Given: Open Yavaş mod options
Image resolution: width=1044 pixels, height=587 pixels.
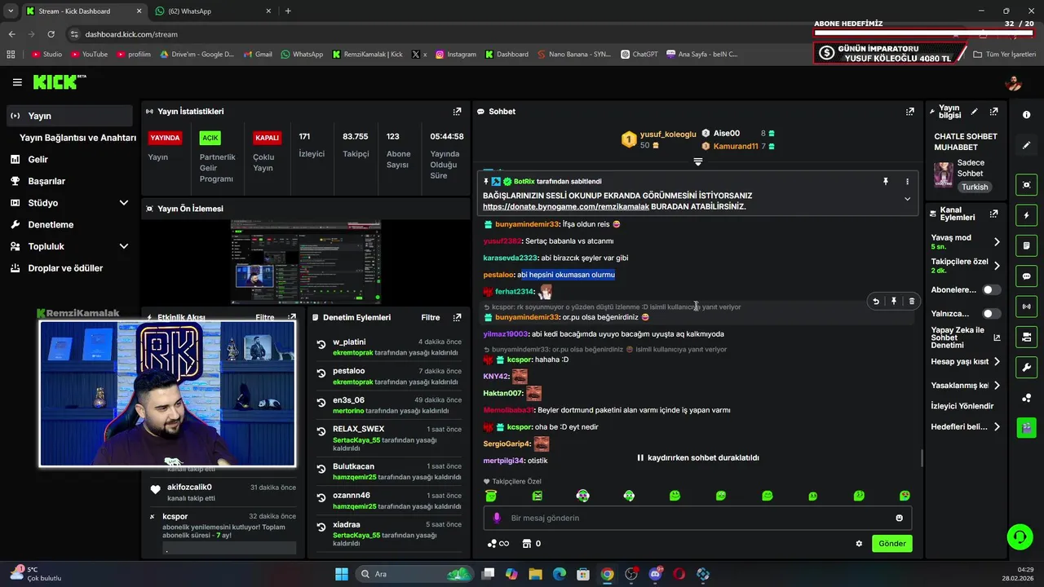Looking at the screenshot, I should pyautogui.click(x=966, y=242).
